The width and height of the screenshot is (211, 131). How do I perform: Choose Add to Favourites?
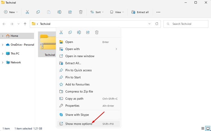(88, 85)
